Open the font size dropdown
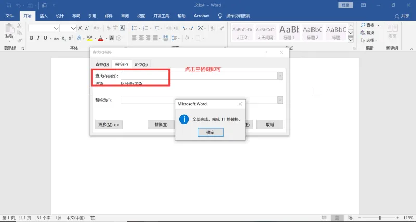The height and width of the screenshot is (222, 416). point(73,28)
